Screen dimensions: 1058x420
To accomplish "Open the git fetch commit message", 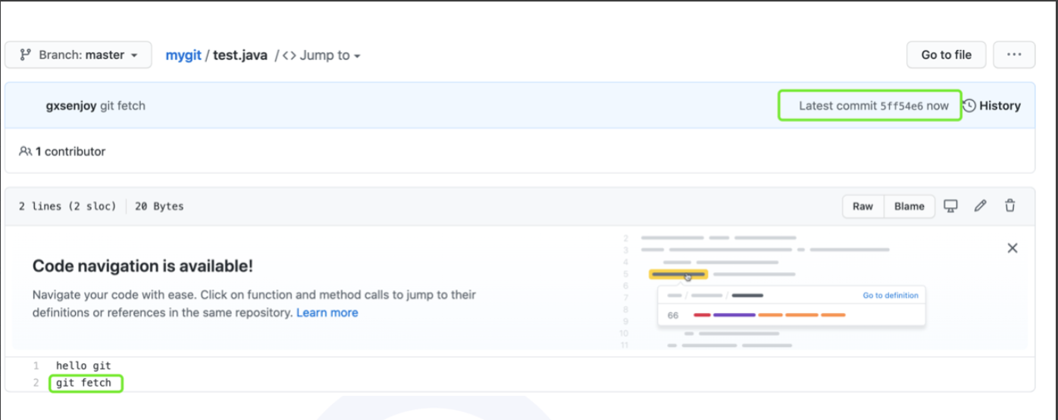I will coord(123,105).
